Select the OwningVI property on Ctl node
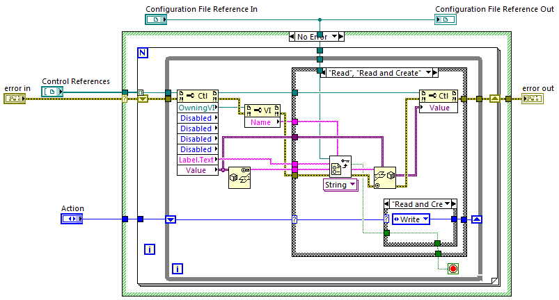The width and height of the screenshot is (559, 300). (197, 108)
